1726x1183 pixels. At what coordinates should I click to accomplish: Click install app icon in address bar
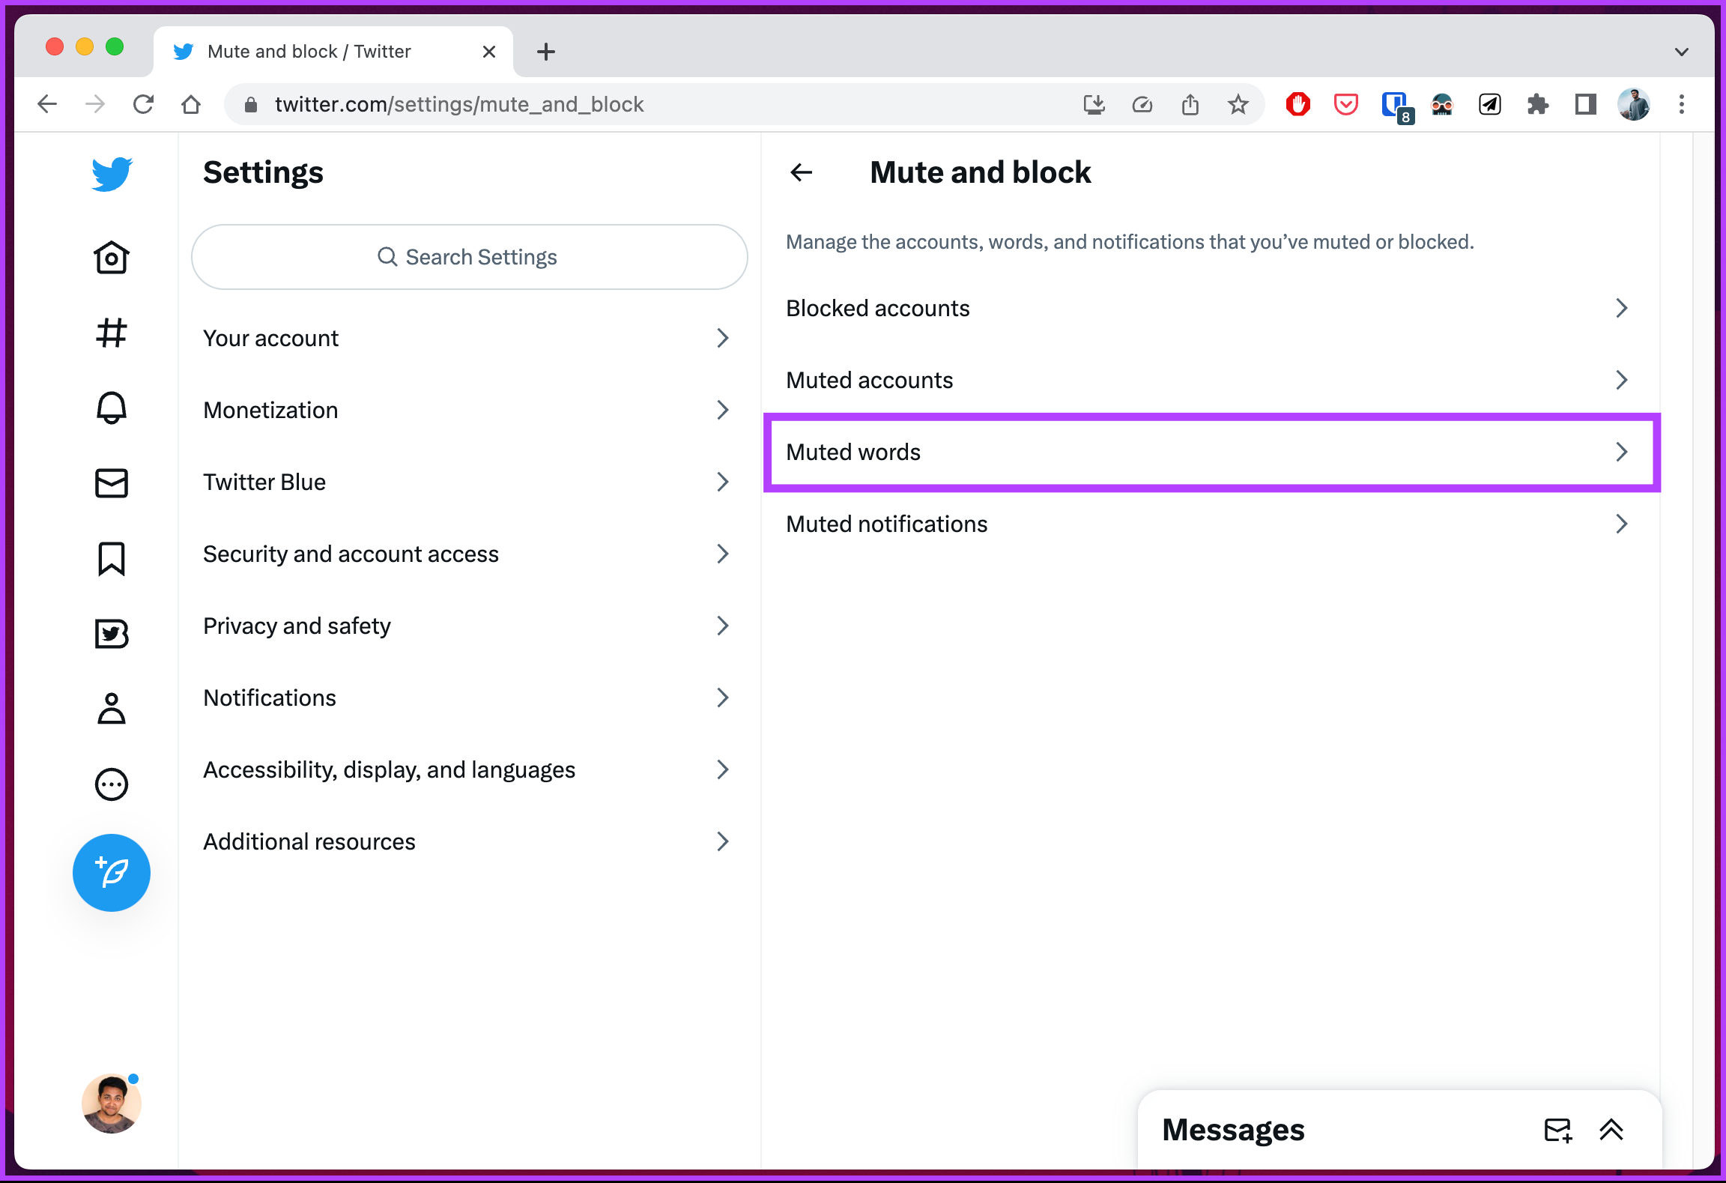click(x=1094, y=104)
